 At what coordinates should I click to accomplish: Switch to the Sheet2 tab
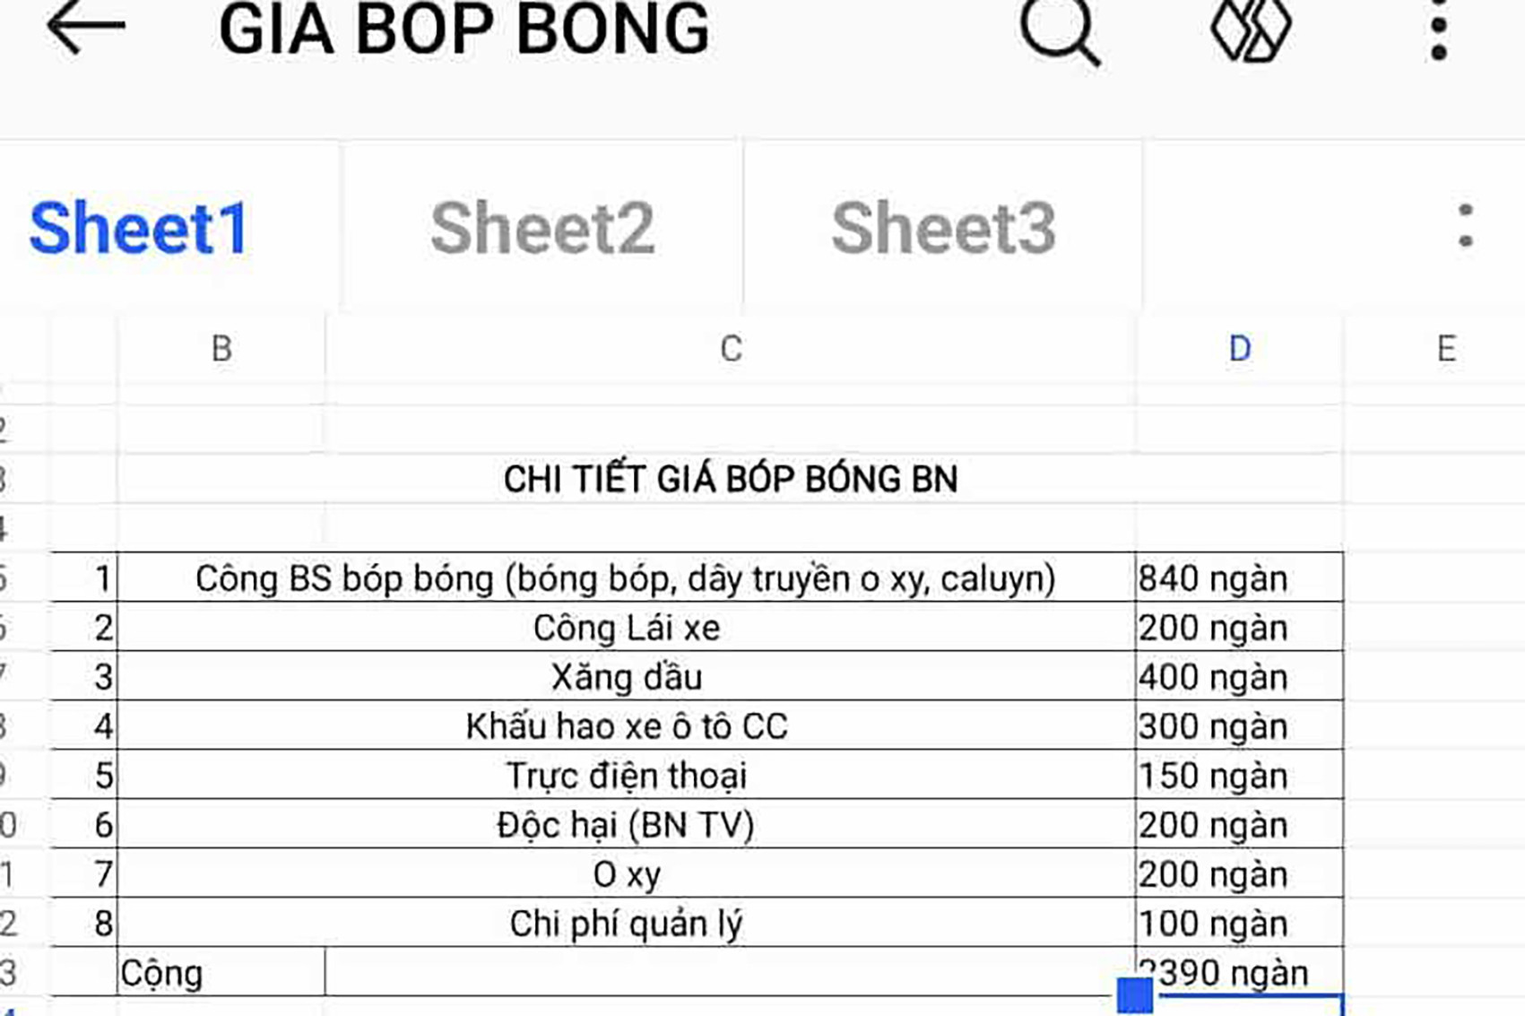(x=542, y=229)
